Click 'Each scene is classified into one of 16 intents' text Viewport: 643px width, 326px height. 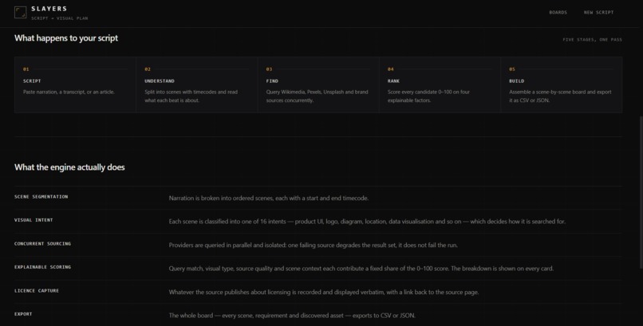367,222
